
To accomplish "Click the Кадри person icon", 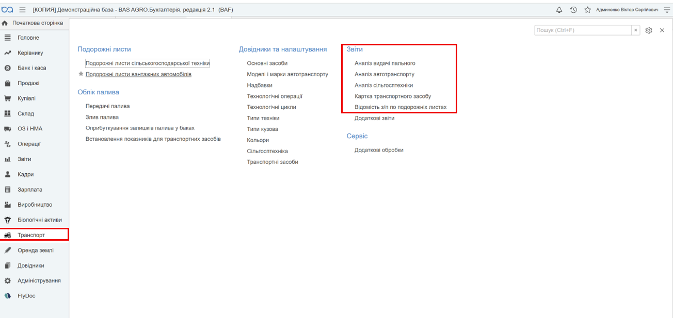I will [8, 174].
